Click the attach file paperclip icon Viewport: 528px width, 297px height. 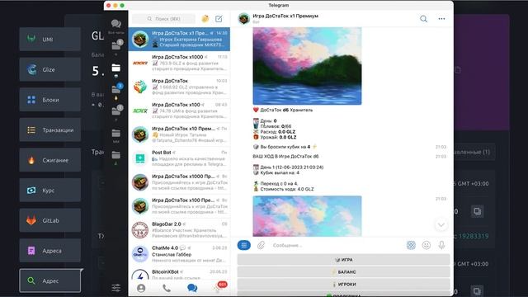pyautogui.click(x=261, y=245)
